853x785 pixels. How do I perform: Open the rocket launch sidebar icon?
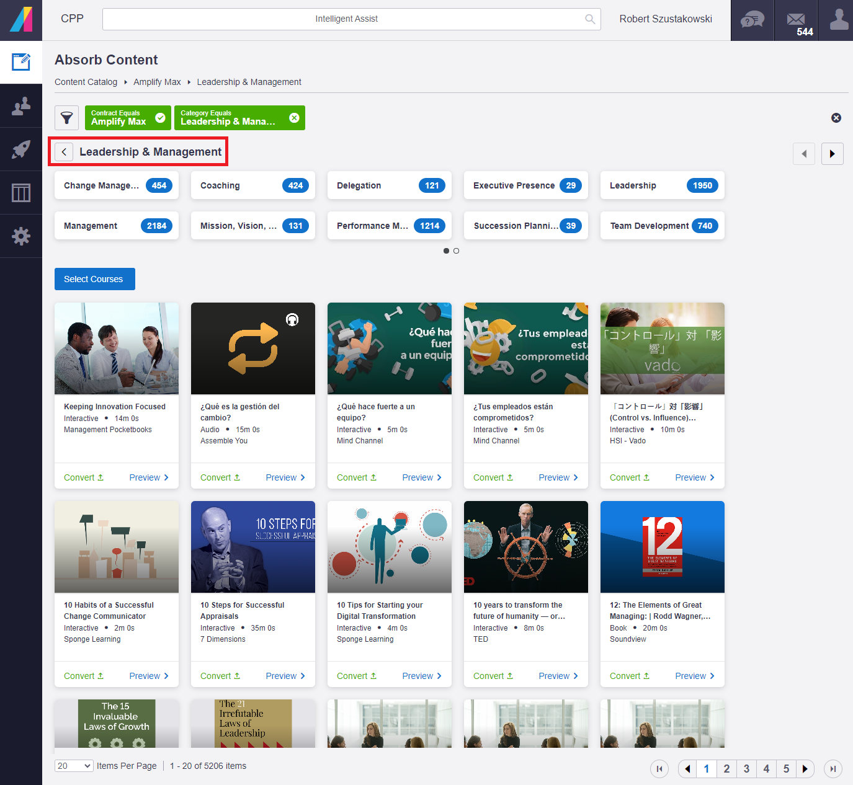click(21, 149)
